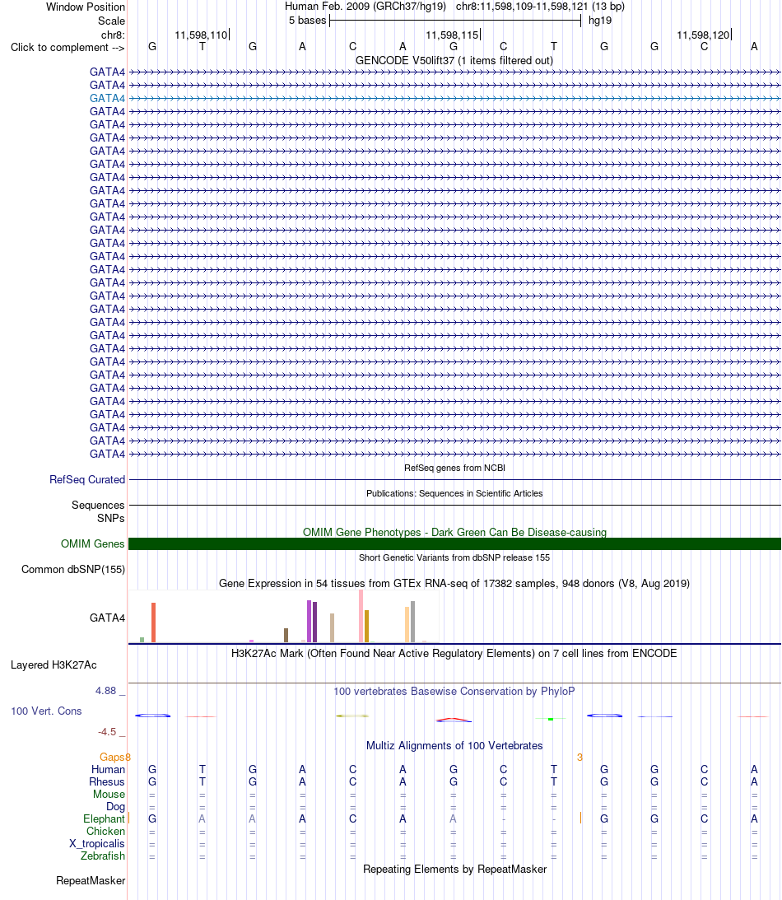
Task: Click the -4.5 PhyloP lower scale value
Action: [107, 732]
